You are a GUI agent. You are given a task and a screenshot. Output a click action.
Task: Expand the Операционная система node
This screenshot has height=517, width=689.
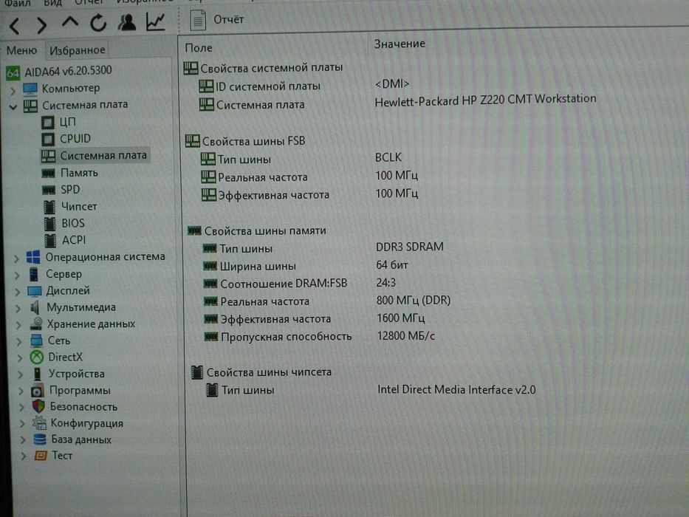pyautogui.click(x=16, y=258)
